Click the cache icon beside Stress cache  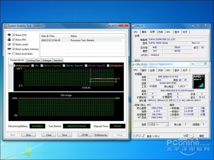(9, 44)
